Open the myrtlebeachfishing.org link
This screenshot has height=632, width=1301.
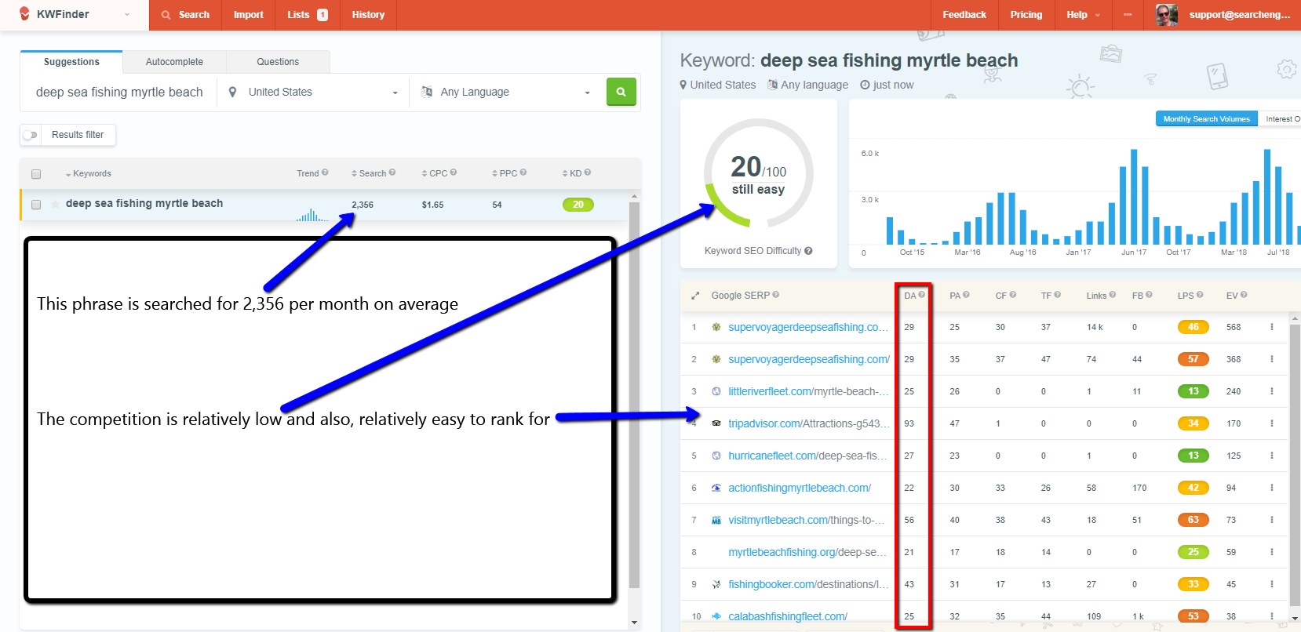point(807,552)
